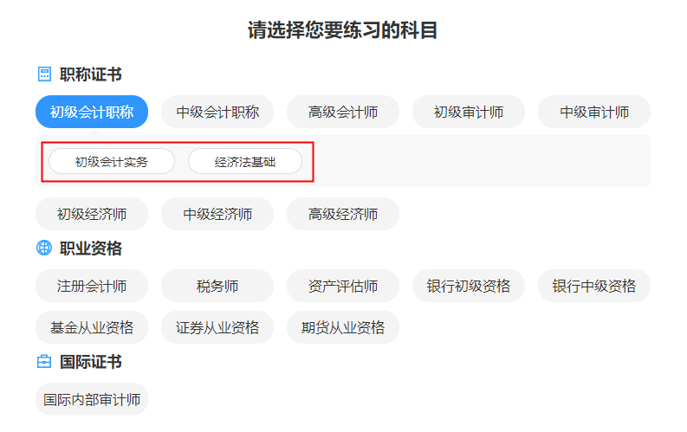Select 注册会计师 under 职业资格
This screenshot has height=432, width=687.
[92, 286]
